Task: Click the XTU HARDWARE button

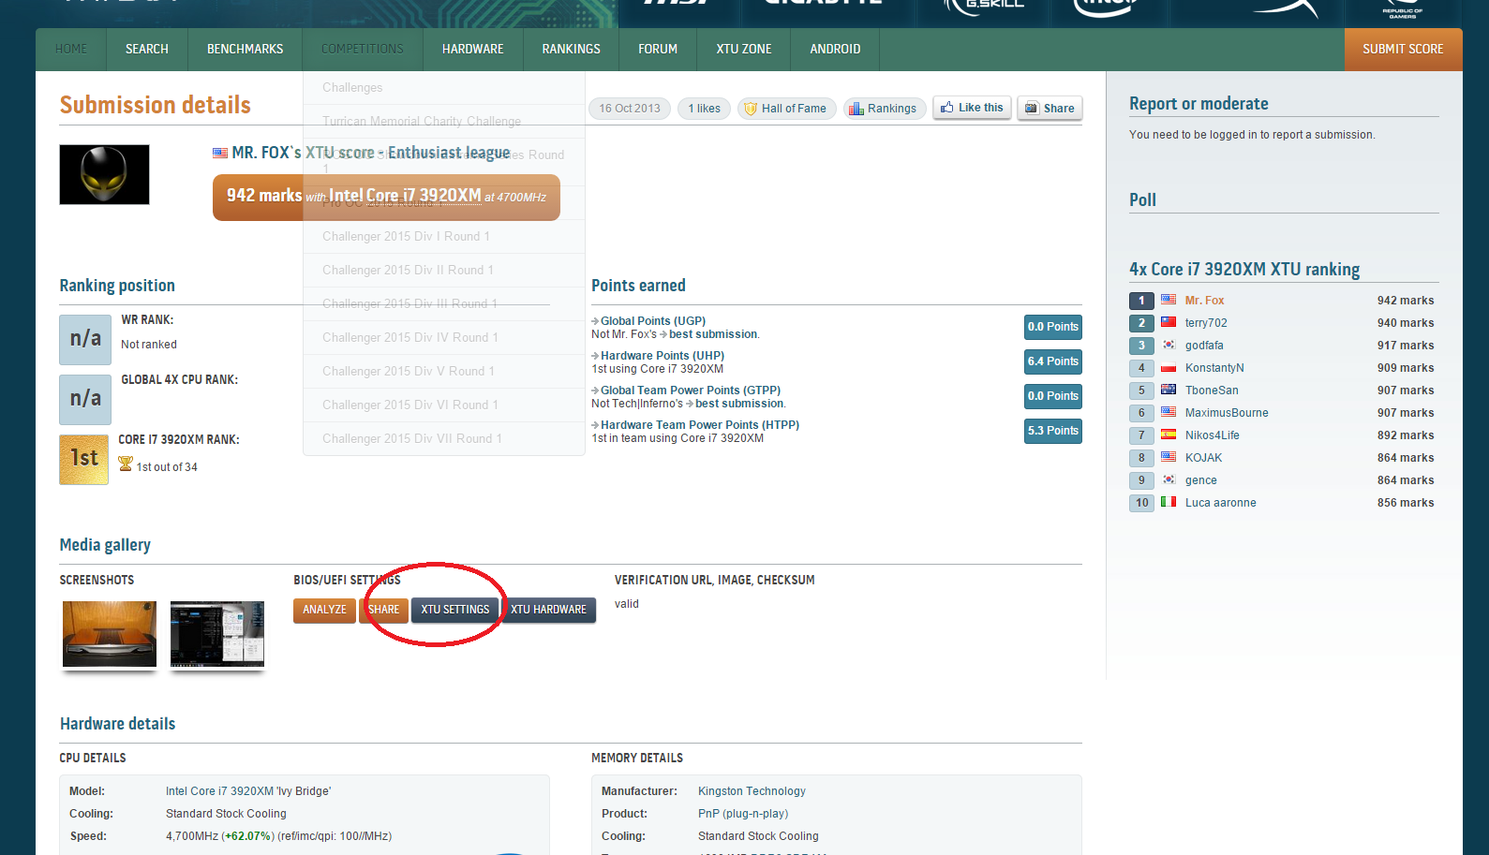Action: click(549, 610)
